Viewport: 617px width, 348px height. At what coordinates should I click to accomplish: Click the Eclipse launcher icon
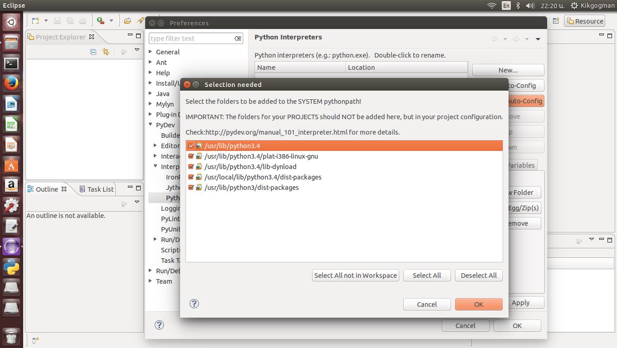coord(11,247)
